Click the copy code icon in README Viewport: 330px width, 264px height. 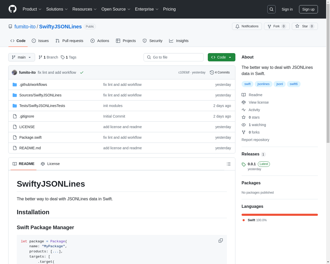coord(221,241)
